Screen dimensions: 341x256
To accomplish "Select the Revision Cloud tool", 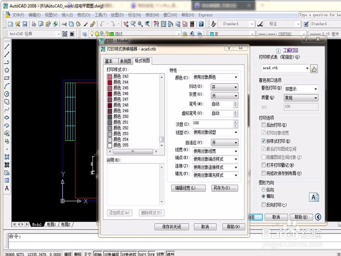I will click(x=7, y=102).
